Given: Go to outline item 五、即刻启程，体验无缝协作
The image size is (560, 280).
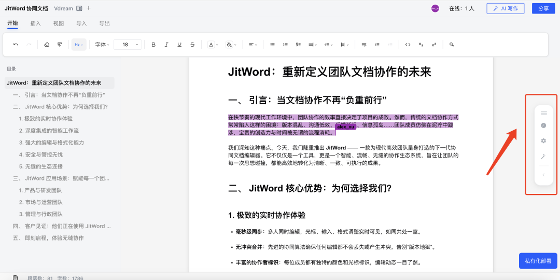Looking at the screenshot, I should coord(48,238).
